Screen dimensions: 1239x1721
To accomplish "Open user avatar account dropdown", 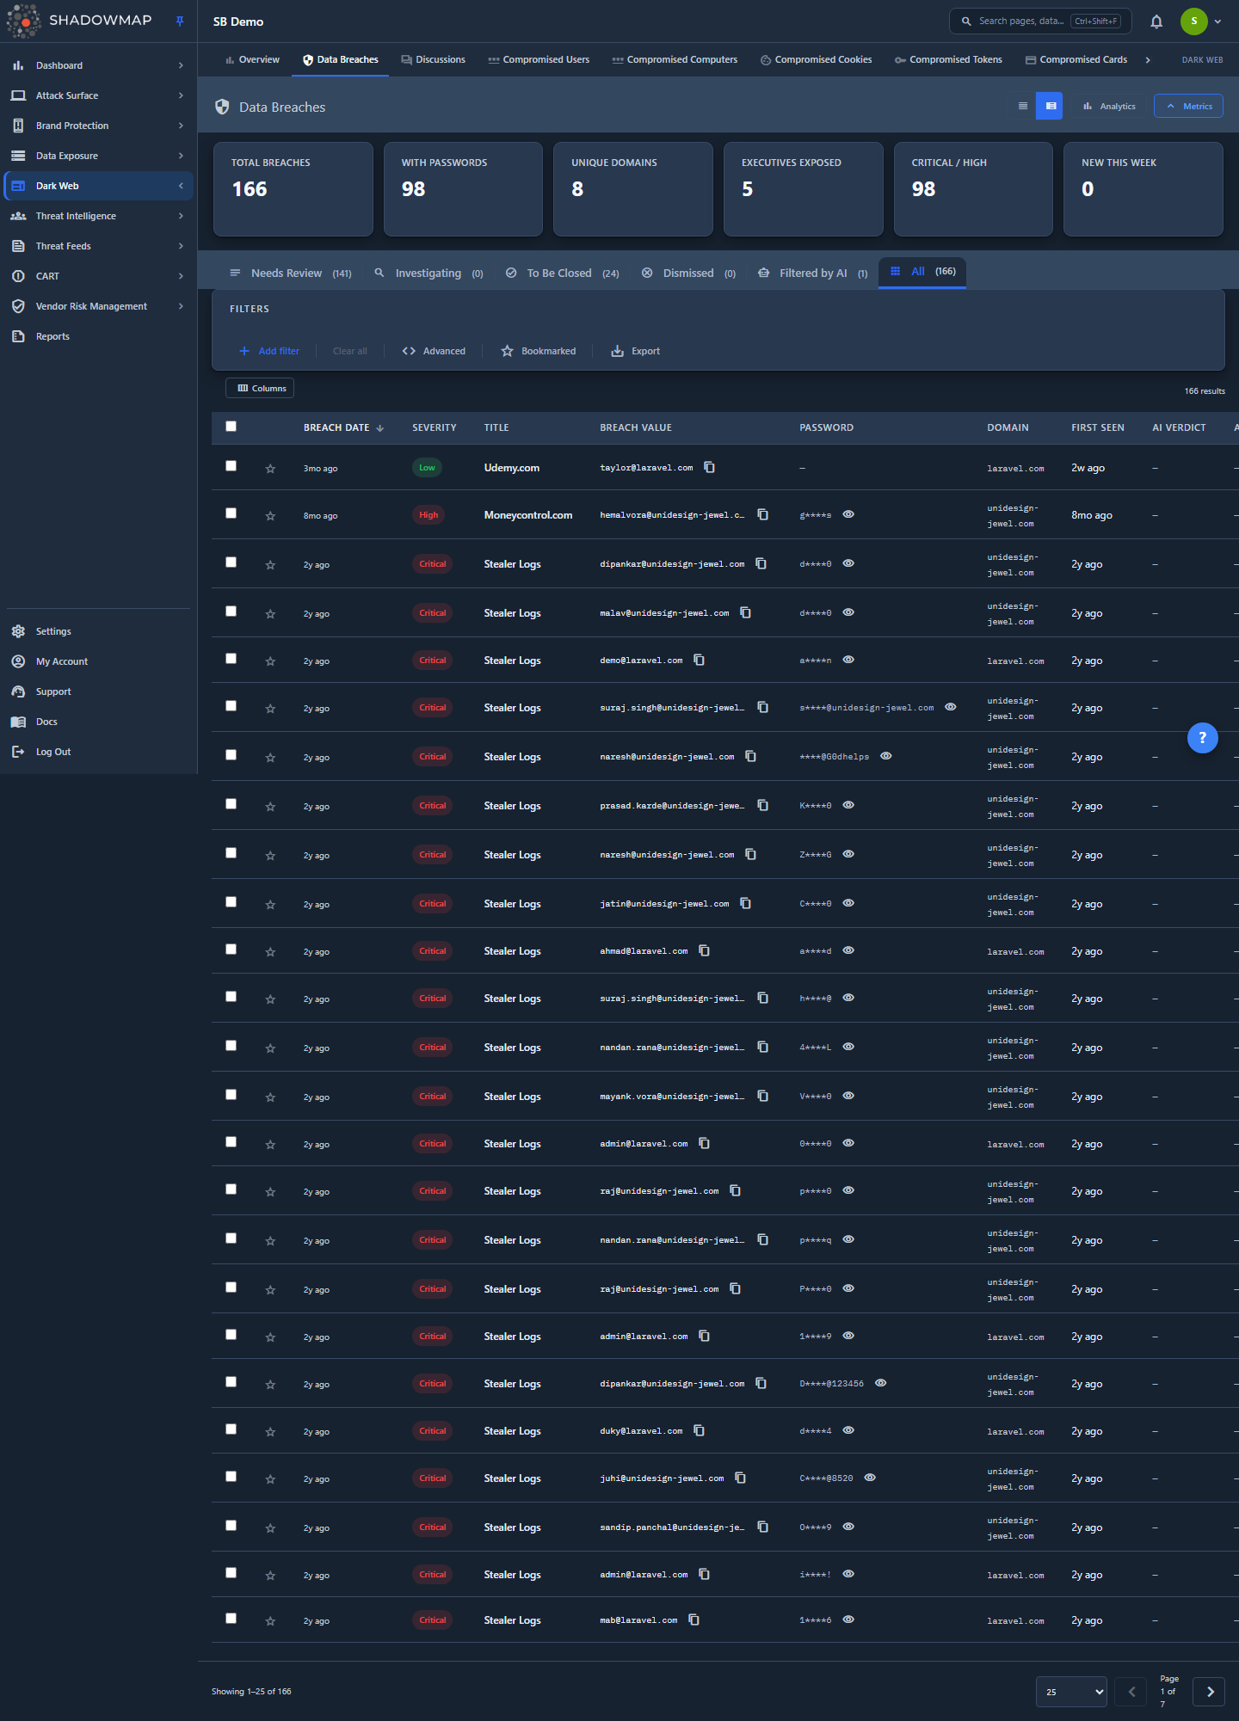I will tap(1201, 22).
